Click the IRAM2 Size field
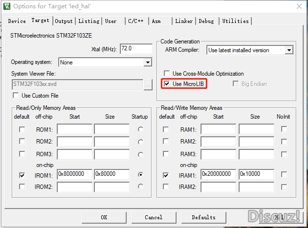 (x=256, y=187)
